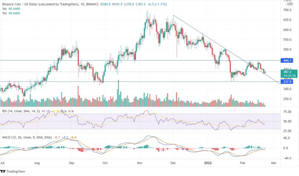Click the close price C387.2 value
The height and width of the screenshot is (176, 299).
pos(140,4)
